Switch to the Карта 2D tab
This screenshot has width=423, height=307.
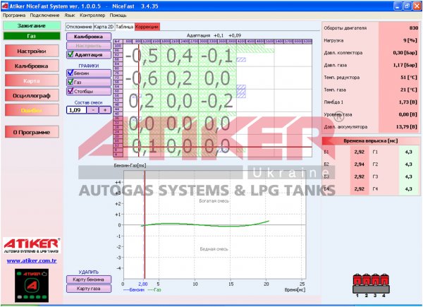[x=104, y=27]
